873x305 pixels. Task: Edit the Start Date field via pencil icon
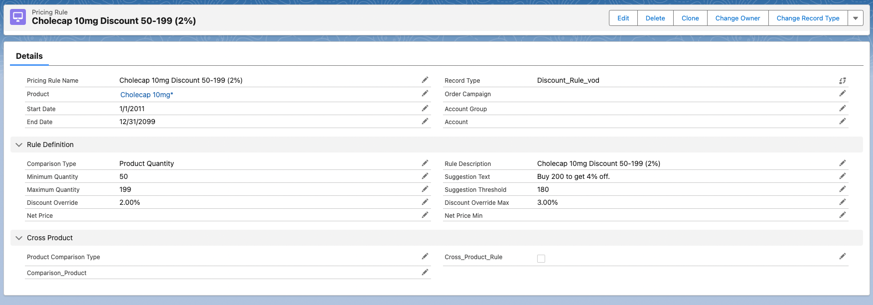coord(425,108)
